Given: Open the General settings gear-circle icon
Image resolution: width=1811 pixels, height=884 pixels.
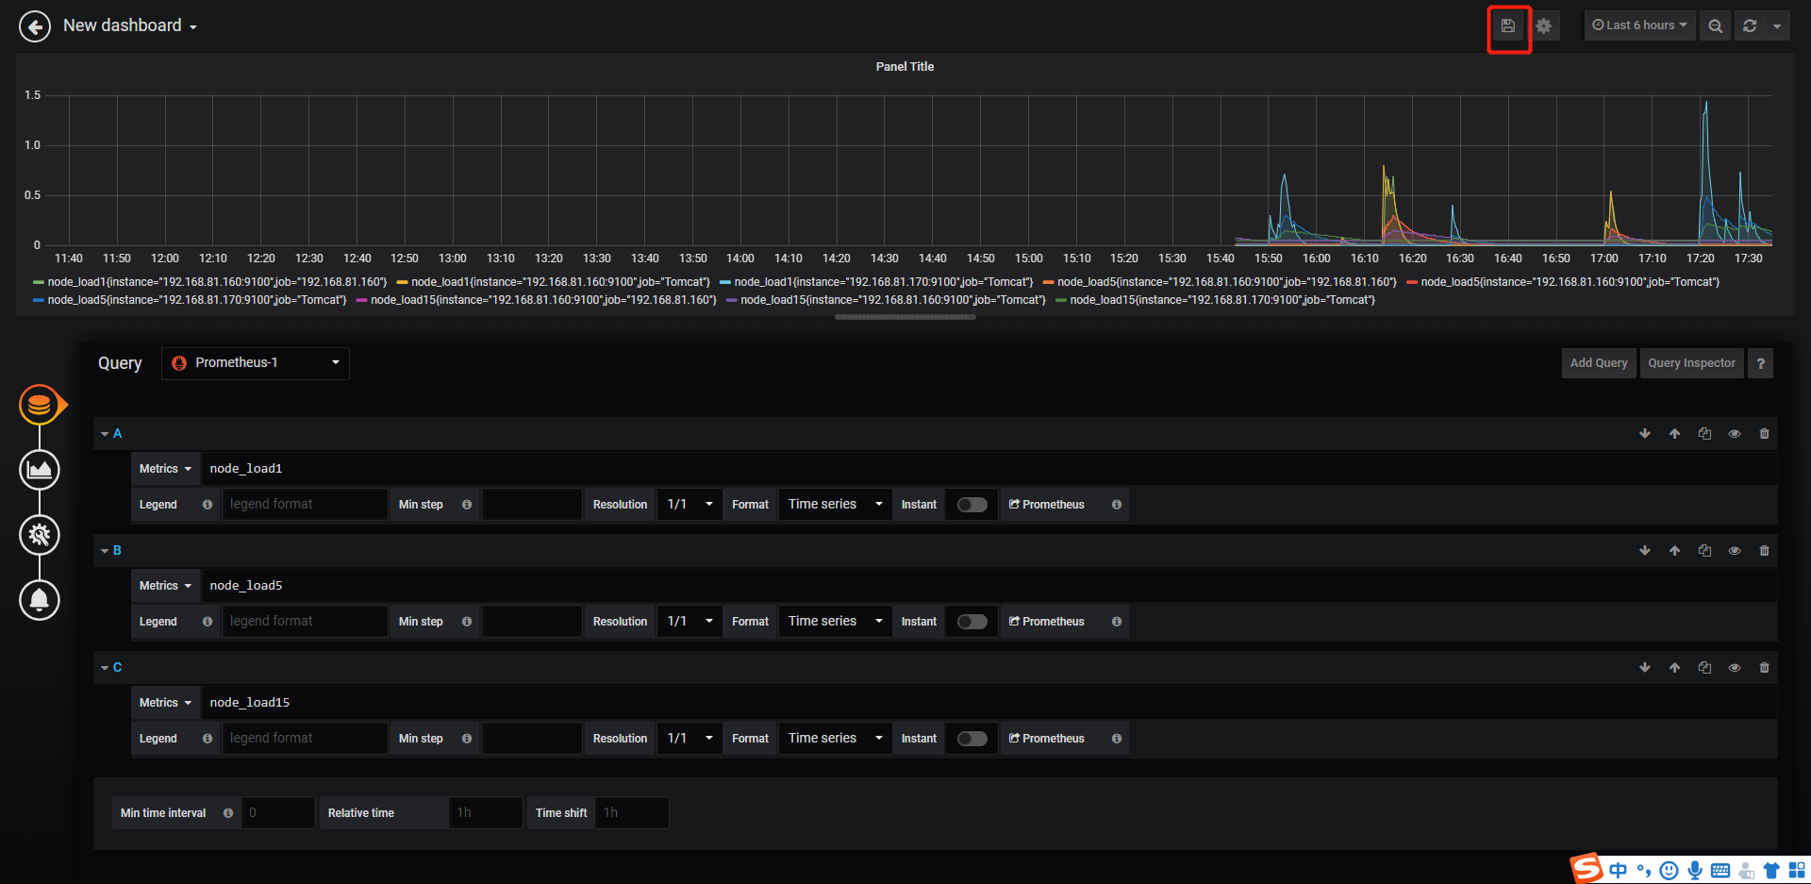Looking at the screenshot, I should coord(40,535).
